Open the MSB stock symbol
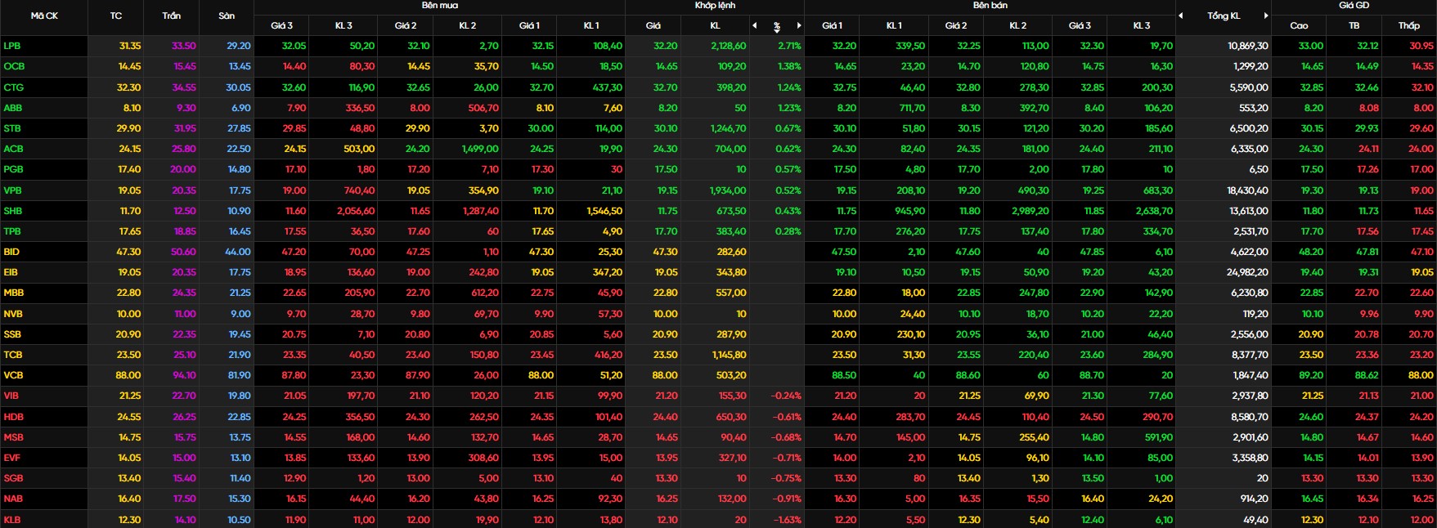 [x=13, y=437]
